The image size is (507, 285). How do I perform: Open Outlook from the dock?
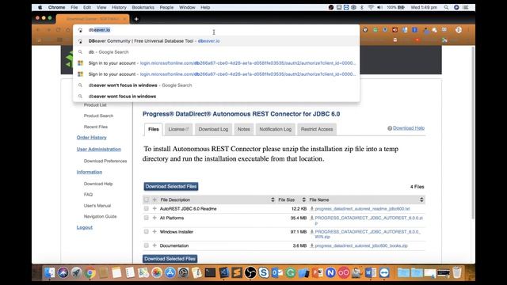click(x=277, y=272)
